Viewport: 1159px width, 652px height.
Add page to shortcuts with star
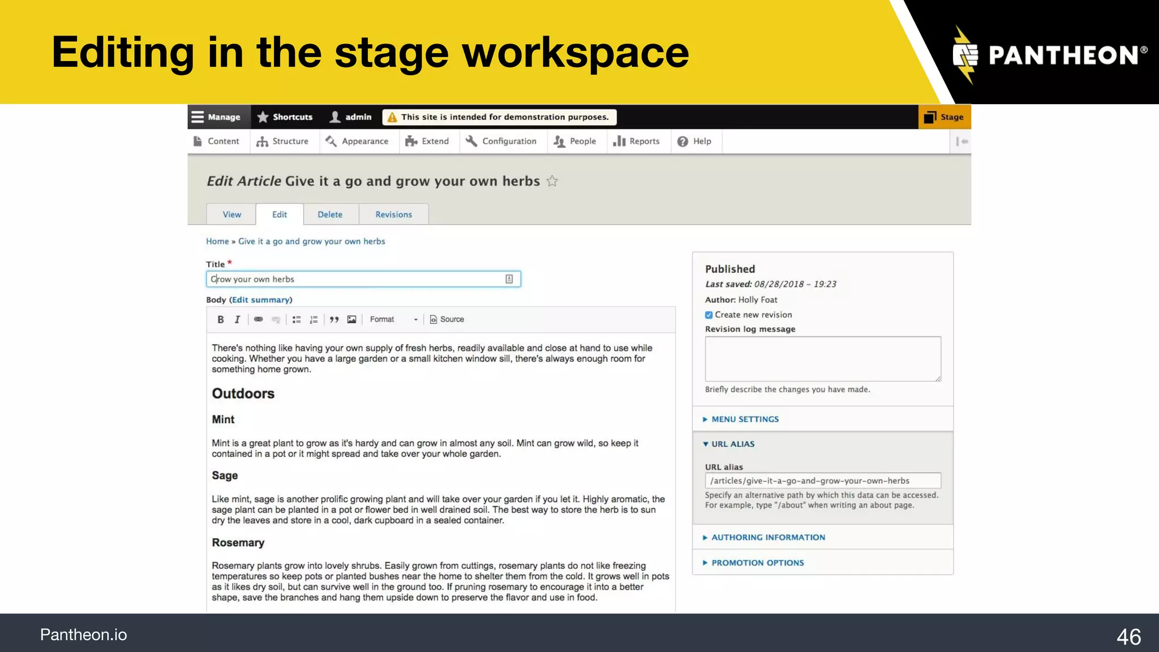tap(552, 181)
